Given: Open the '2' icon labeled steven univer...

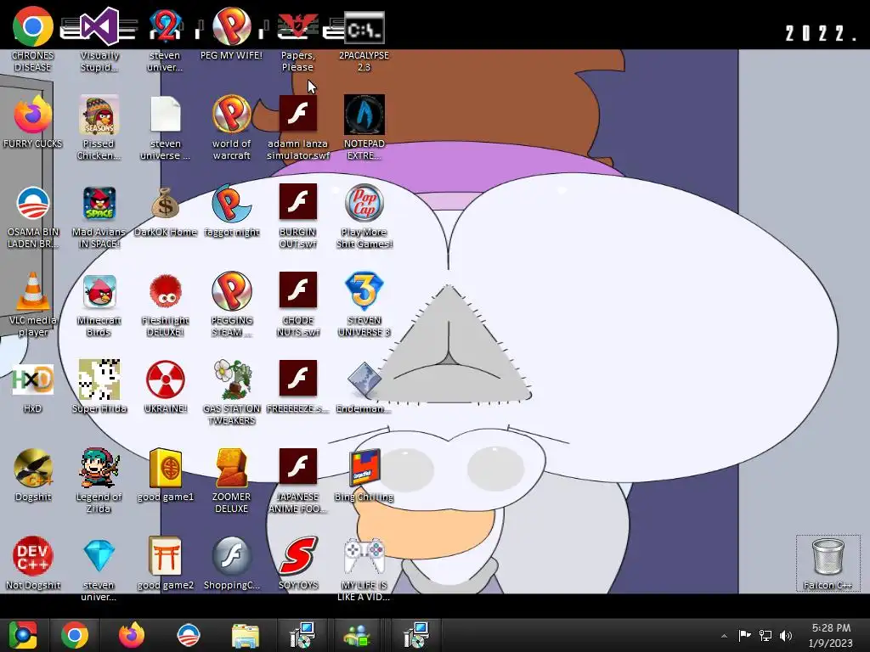Looking at the screenshot, I should 166,26.
